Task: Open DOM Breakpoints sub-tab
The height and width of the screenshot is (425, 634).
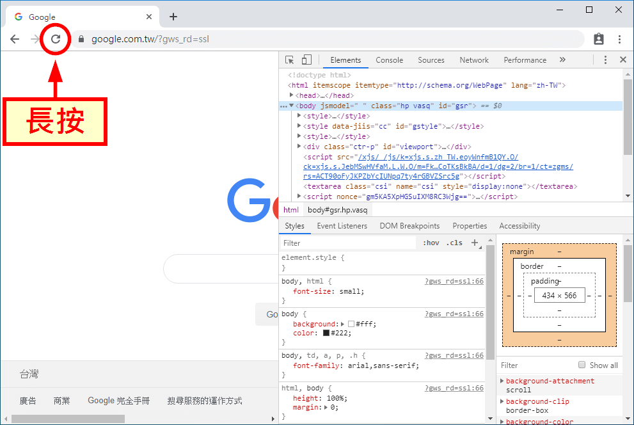Action: pyautogui.click(x=409, y=226)
